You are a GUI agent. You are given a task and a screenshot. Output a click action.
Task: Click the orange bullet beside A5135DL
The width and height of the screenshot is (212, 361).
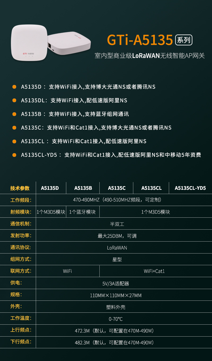click(14, 100)
